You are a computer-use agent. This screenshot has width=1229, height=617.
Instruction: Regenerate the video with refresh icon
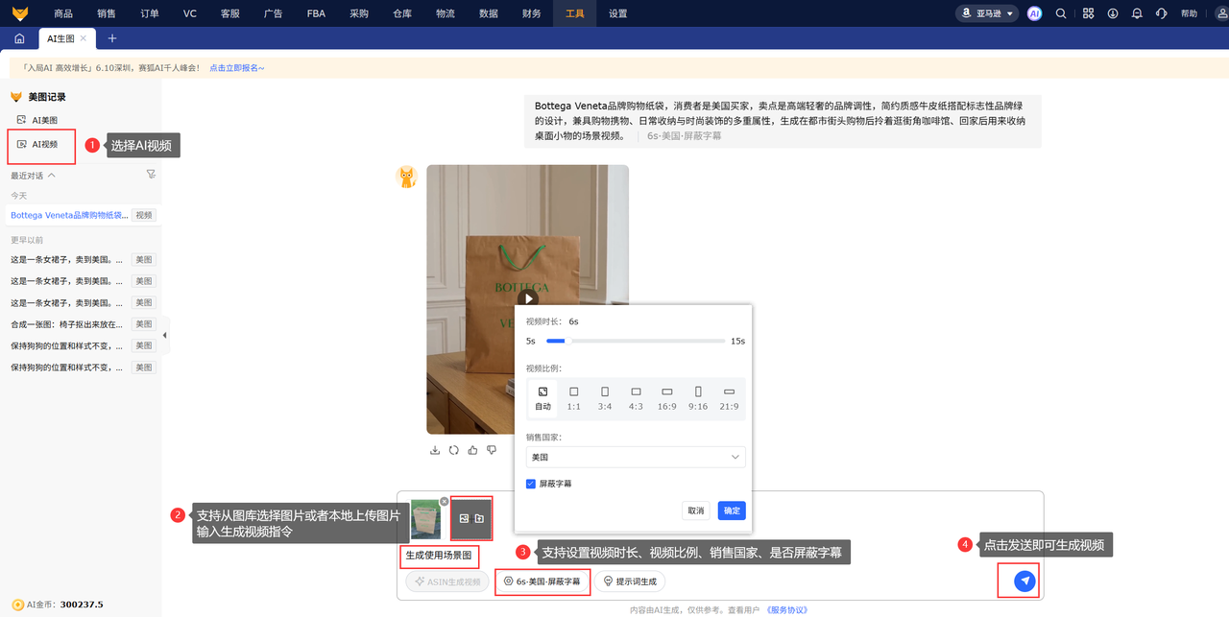click(x=453, y=450)
